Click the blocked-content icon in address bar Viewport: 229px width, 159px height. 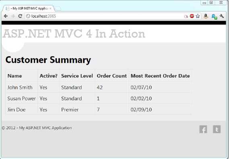pyautogui.click(x=186, y=17)
